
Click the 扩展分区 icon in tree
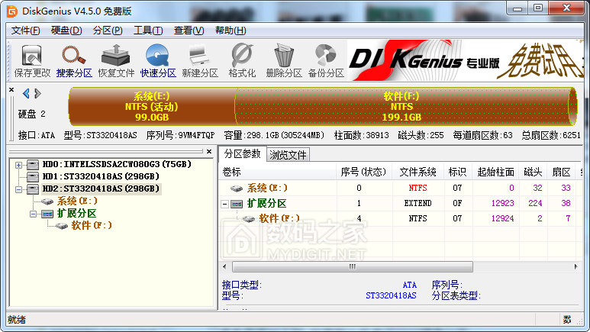(47, 214)
